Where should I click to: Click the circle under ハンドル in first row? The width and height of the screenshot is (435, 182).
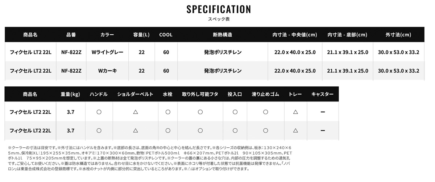[x=99, y=112]
